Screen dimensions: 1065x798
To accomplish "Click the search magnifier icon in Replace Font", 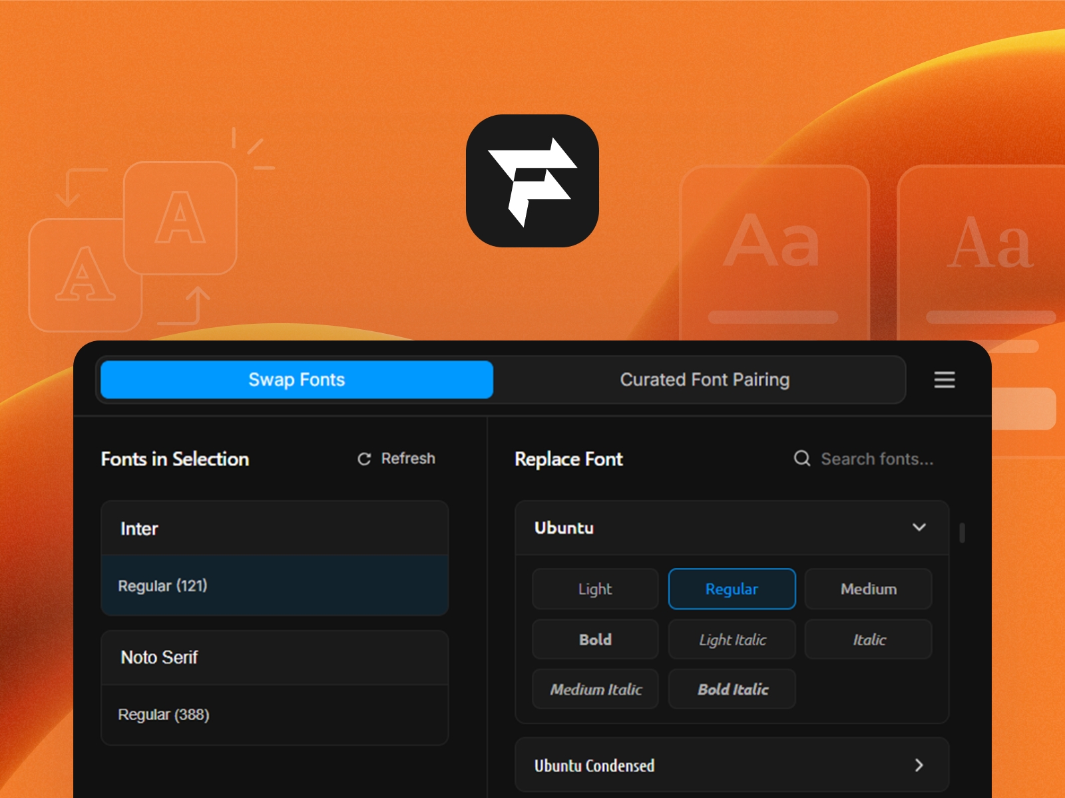I will point(801,459).
